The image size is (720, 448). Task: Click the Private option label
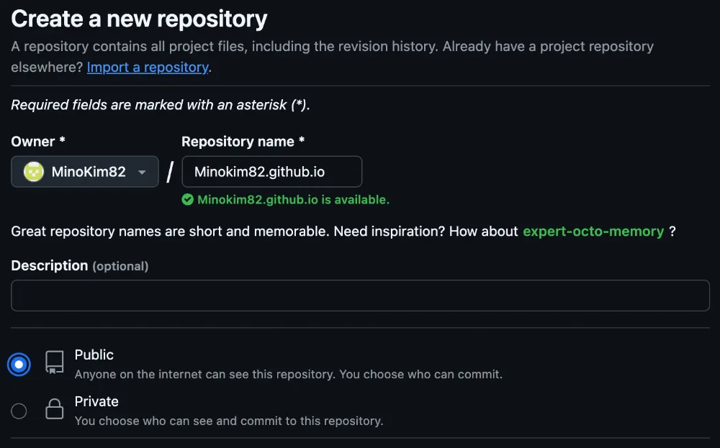(96, 401)
